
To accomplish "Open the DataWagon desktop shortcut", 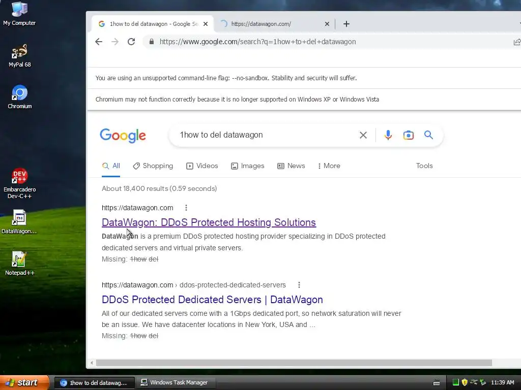I will click(x=19, y=221).
